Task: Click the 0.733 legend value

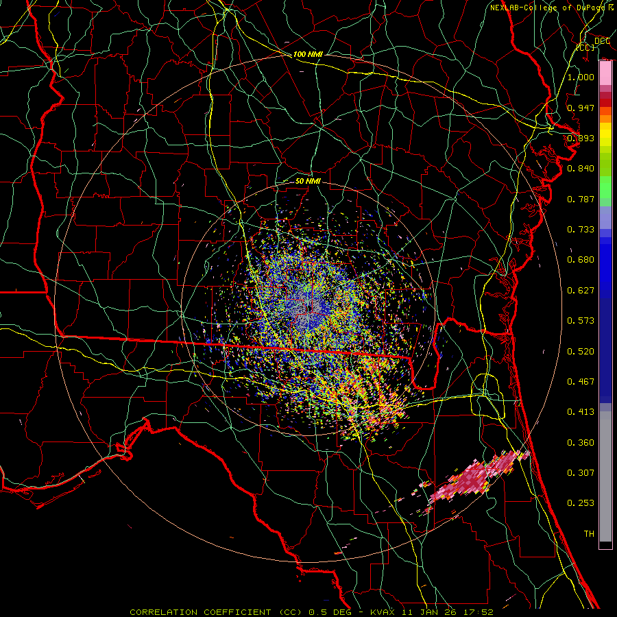Action: pos(581,230)
